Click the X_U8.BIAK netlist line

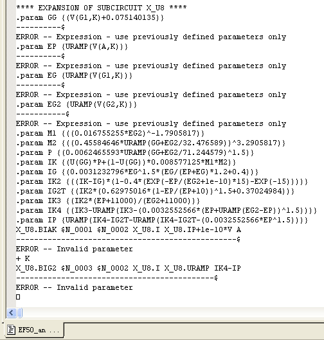click(x=129, y=229)
